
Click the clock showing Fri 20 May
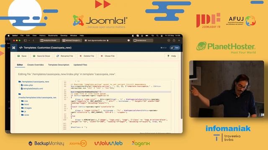pyautogui.click(x=173, y=35)
